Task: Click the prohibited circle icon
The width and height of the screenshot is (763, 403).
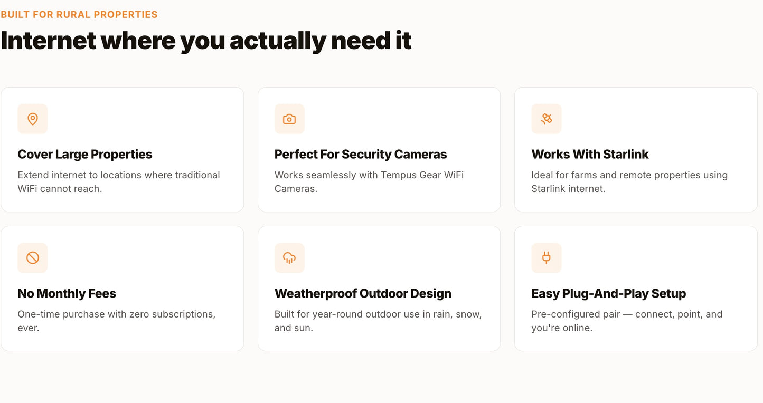Action: pos(33,258)
